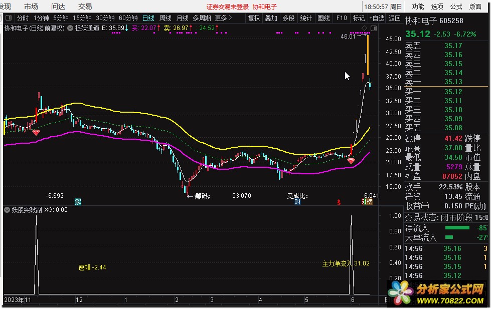492x309 pixels.
Task: Open the 妖股突破副 indicator dropdown arrow
Action: tap(7, 210)
